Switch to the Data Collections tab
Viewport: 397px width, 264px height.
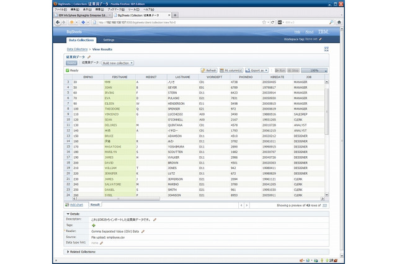tap(81, 40)
